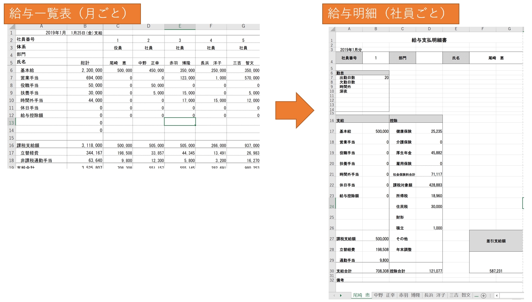
Task: Switch to the 尾崎 恵 sheet tab
Action: tap(361, 295)
